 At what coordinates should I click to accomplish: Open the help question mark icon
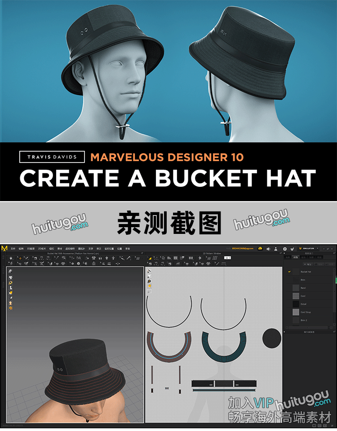(x=284, y=248)
